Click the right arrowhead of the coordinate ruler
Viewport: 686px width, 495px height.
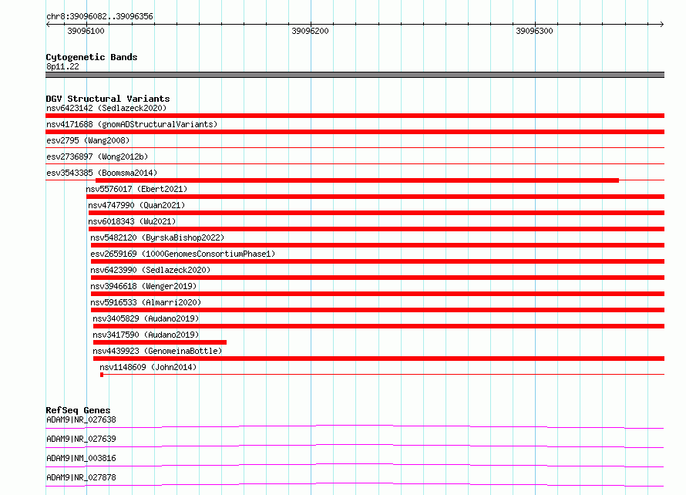click(x=662, y=24)
